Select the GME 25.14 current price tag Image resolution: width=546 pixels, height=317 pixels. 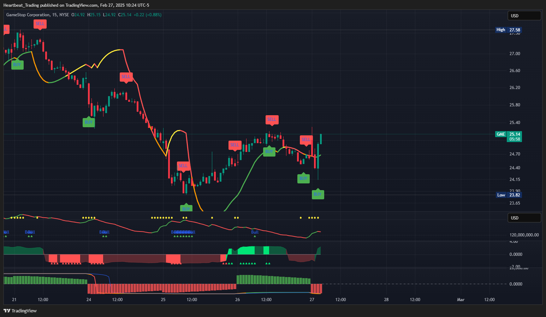coord(509,134)
